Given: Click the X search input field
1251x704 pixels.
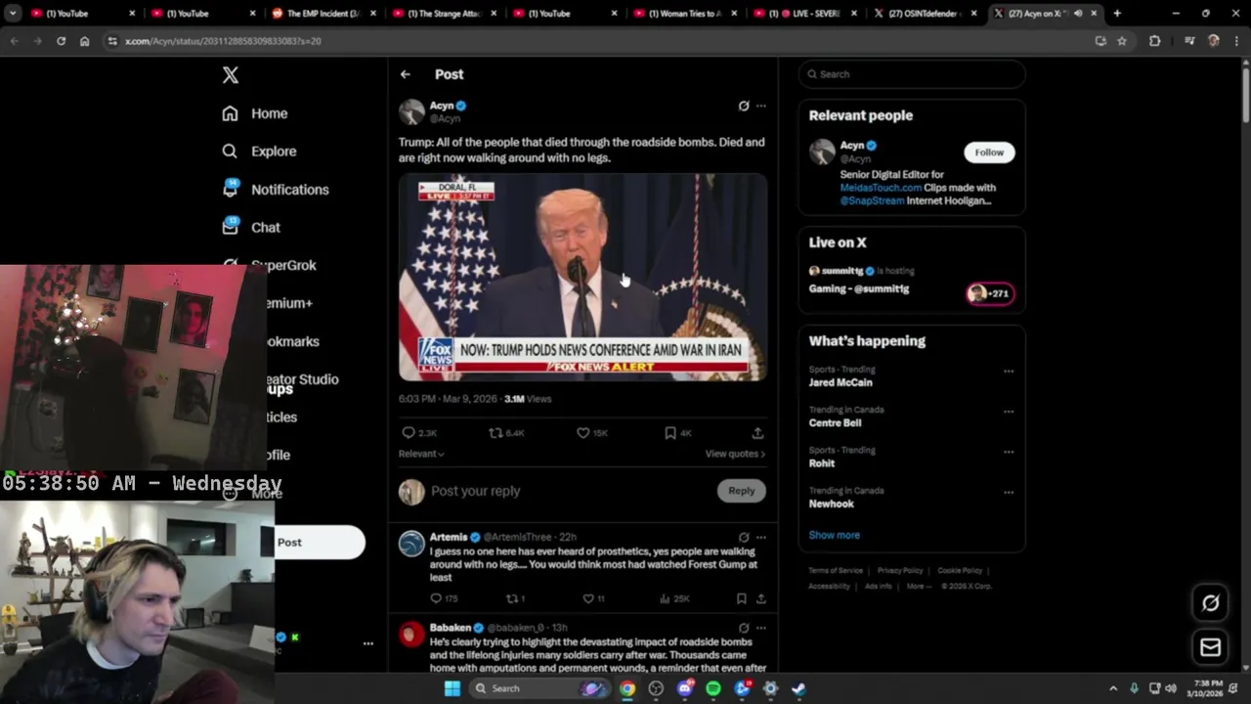Looking at the screenshot, I should (912, 74).
